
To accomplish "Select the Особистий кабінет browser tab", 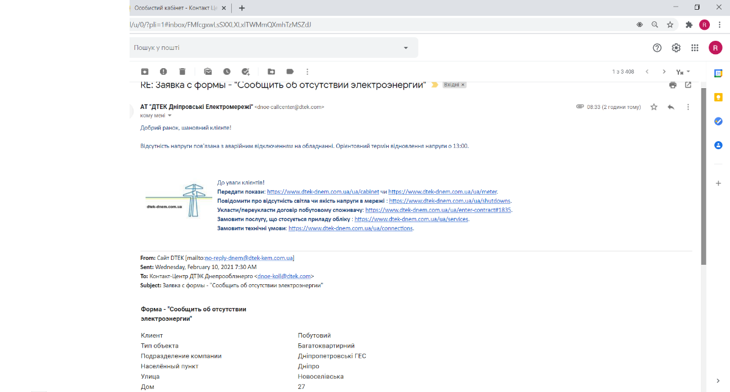I will click(x=175, y=8).
